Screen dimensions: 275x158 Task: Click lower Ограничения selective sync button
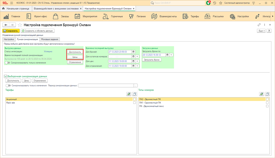coord(40,81)
